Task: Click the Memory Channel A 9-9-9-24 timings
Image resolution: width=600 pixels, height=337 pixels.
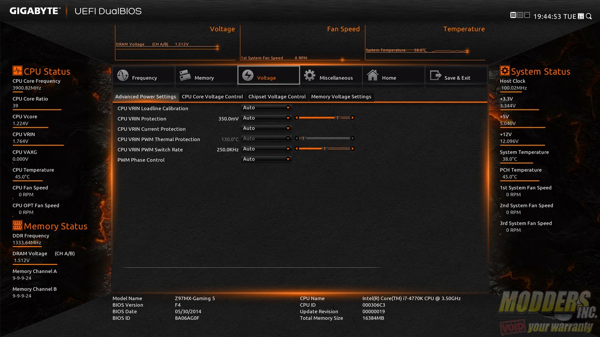Action: [22, 278]
